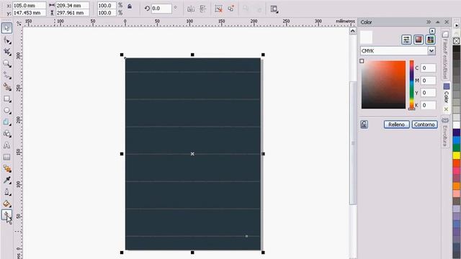
Task: Open the Color docker flyout arrow menu
Action: coord(432,31)
